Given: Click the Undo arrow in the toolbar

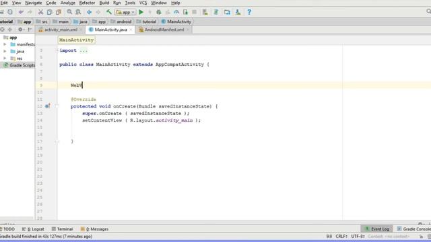Looking at the screenshot, I should [x=21, y=12].
